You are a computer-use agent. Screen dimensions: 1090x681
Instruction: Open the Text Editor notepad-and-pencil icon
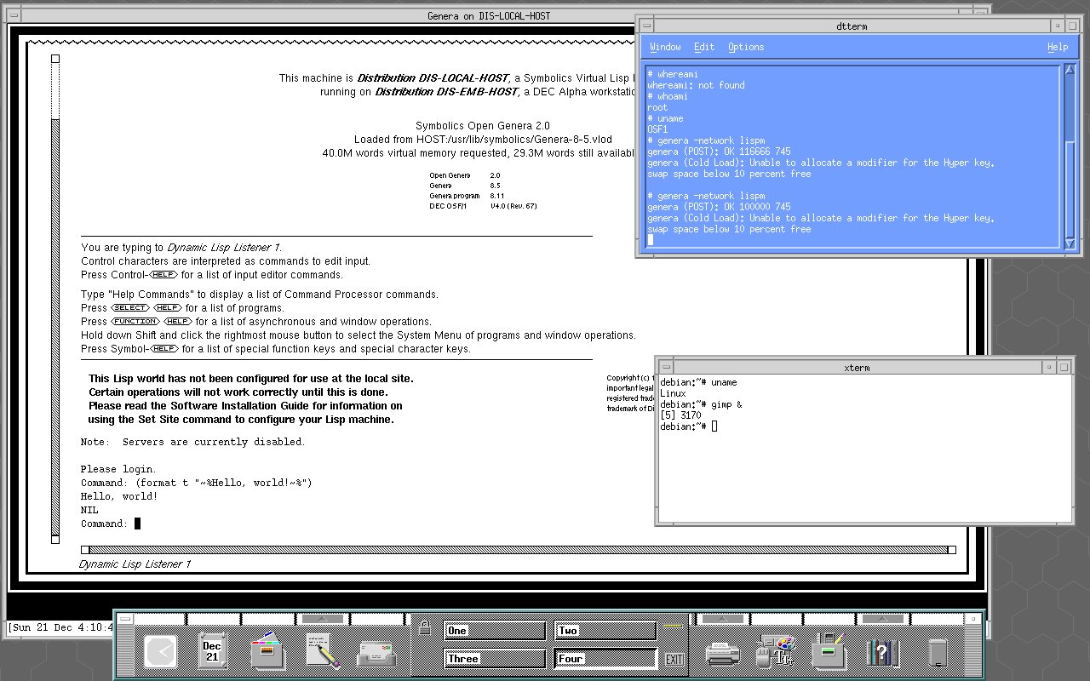tap(321, 652)
